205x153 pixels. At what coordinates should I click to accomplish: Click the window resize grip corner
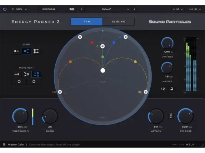point(203,145)
